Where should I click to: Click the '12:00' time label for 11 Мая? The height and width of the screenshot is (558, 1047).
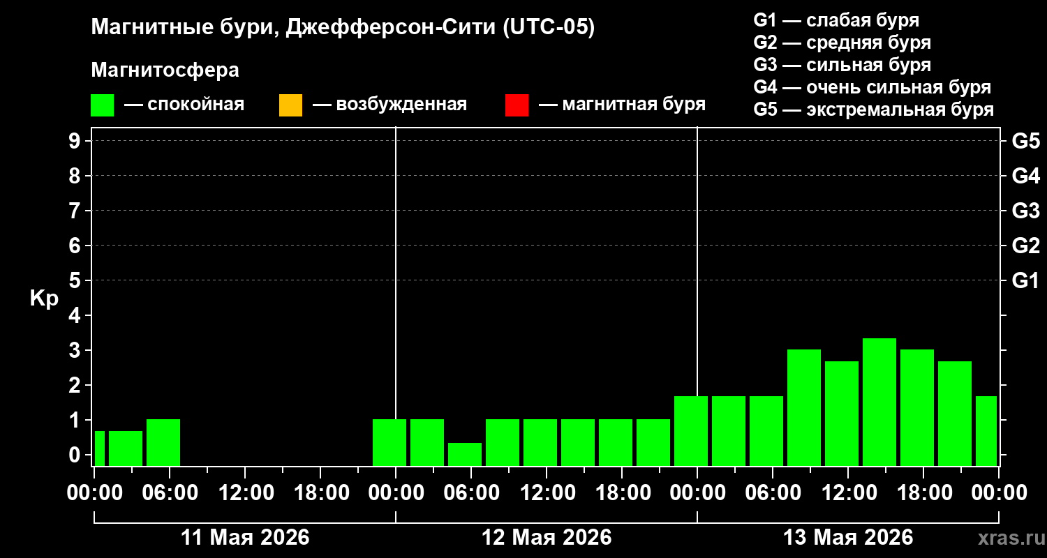click(245, 493)
